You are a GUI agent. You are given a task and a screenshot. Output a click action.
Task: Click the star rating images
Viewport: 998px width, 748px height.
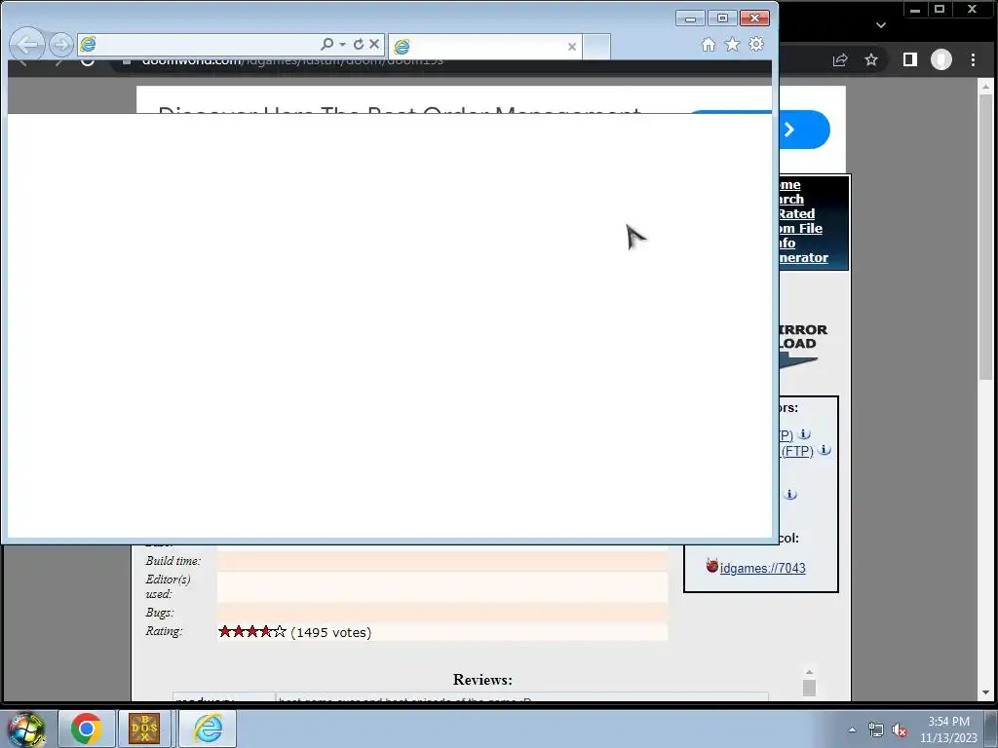[252, 631]
